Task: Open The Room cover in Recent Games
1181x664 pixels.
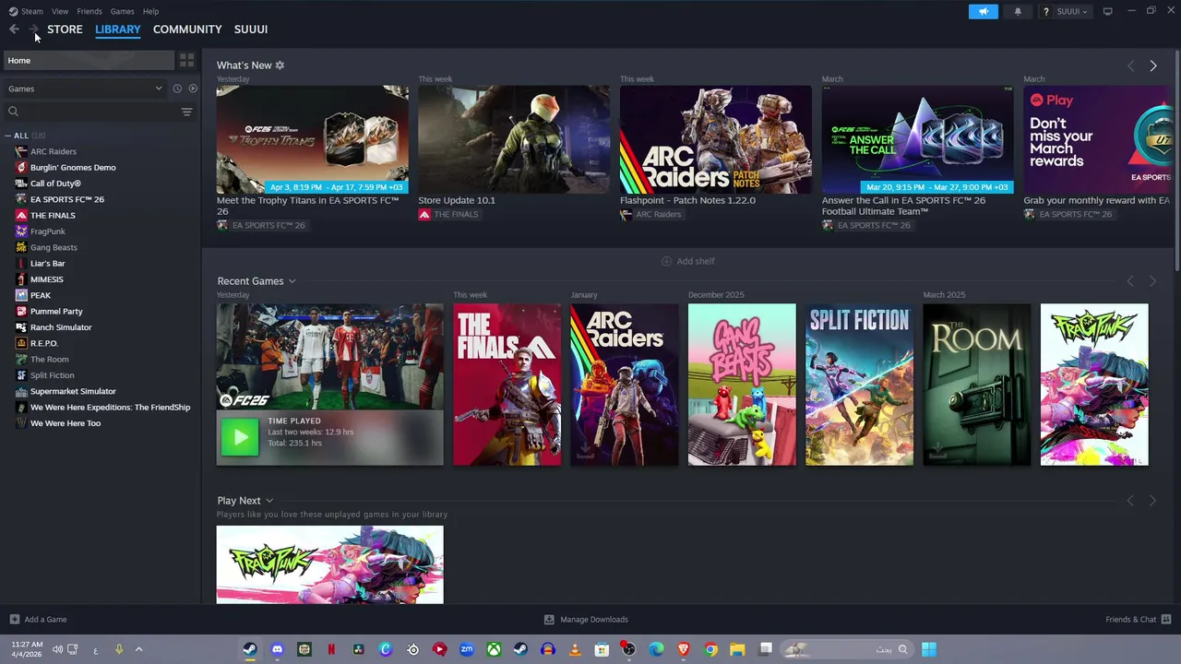Action: click(x=977, y=385)
